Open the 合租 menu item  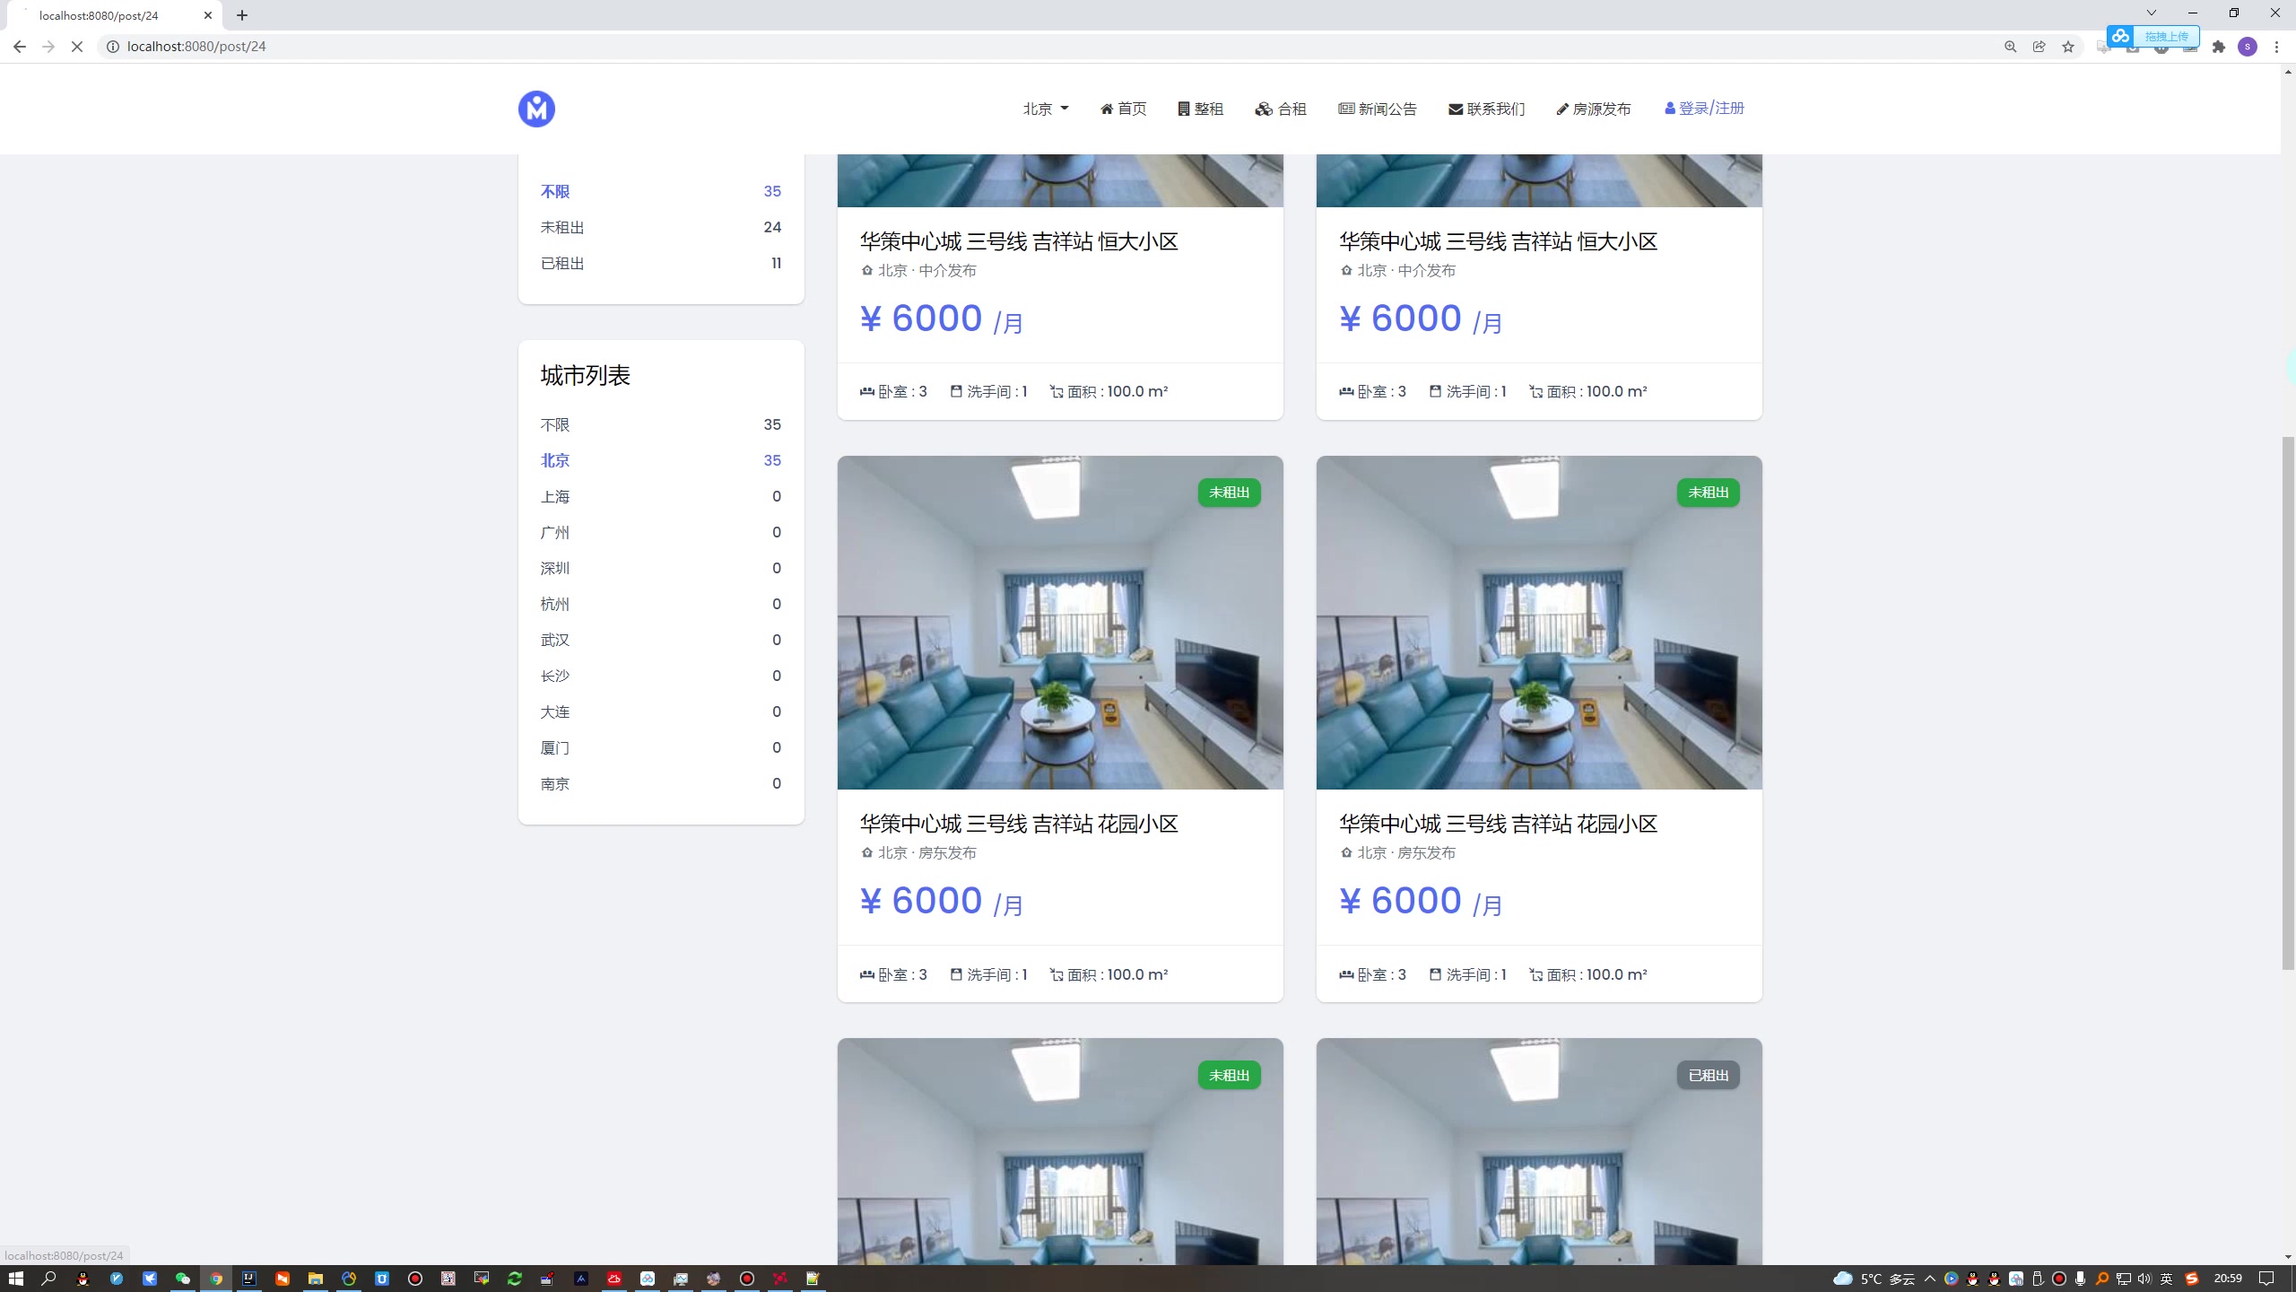1281,109
